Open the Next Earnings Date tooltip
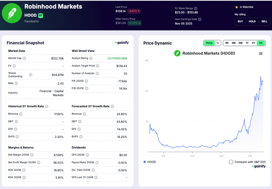 pyautogui.click(x=200, y=19)
